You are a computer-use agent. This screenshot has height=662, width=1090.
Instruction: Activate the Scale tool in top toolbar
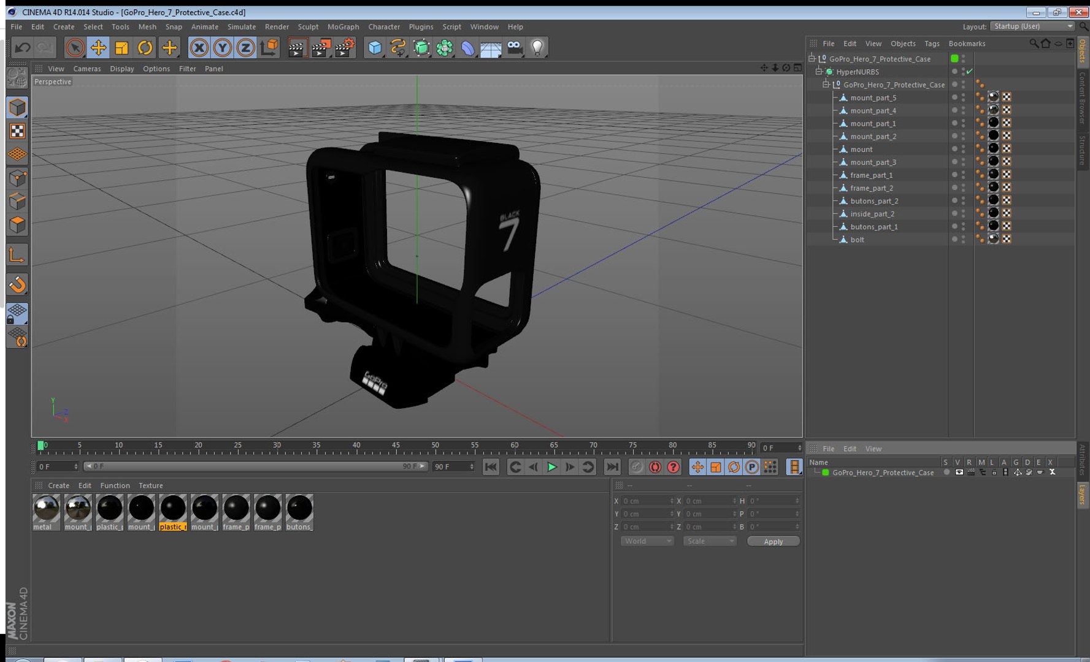coord(121,47)
